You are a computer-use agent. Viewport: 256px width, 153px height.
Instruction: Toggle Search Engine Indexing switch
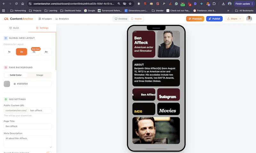tap(49, 152)
